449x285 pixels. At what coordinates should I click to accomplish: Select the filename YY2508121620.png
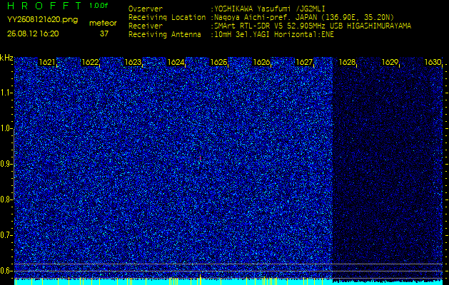[x=42, y=20]
